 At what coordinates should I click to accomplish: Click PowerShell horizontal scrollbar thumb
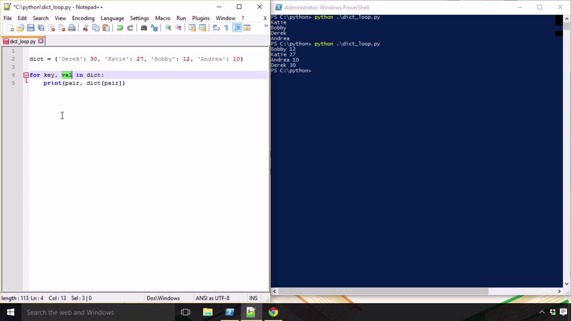[383, 292]
